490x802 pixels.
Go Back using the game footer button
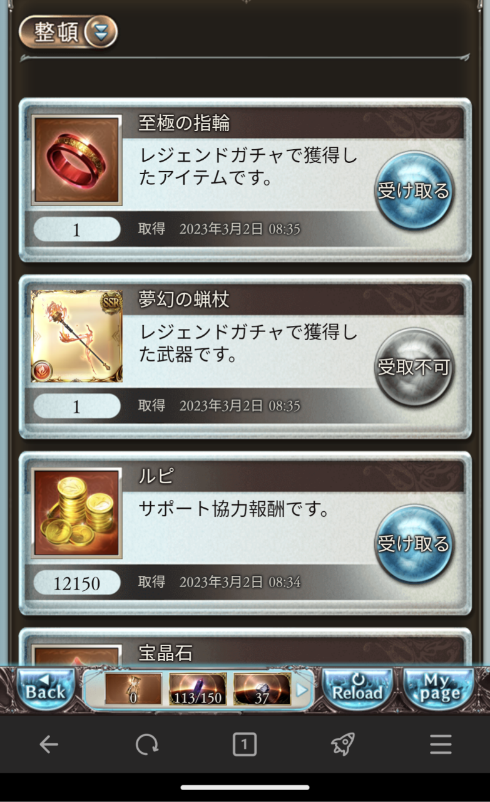[x=46, y=689]
